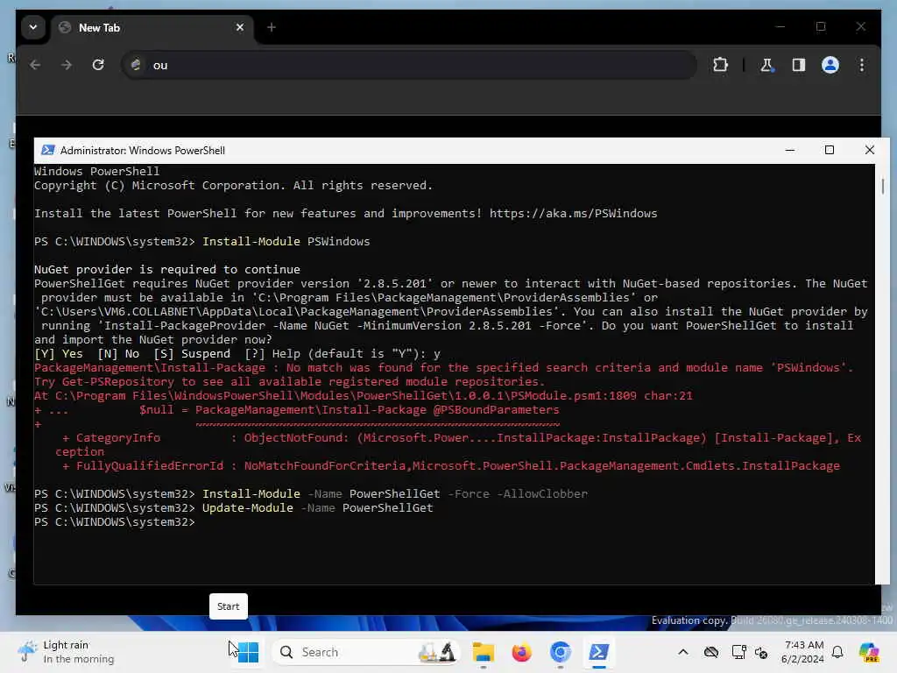This screenshot has width=897, height=673.
Task: Maximize the Chrome window
Action: pyautogui.click(x=821, y=27)
